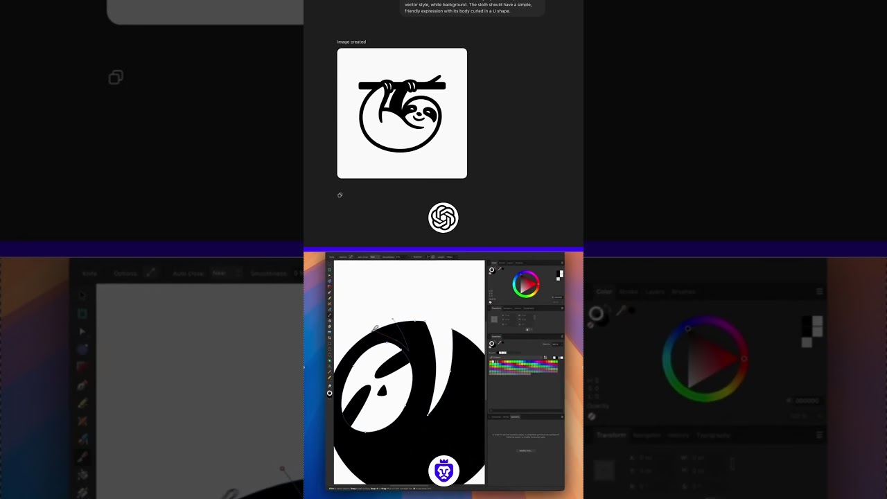This screenshot has height=499, width=887.
Task: Activate the highlighted Knife tool
Action: 329,315
